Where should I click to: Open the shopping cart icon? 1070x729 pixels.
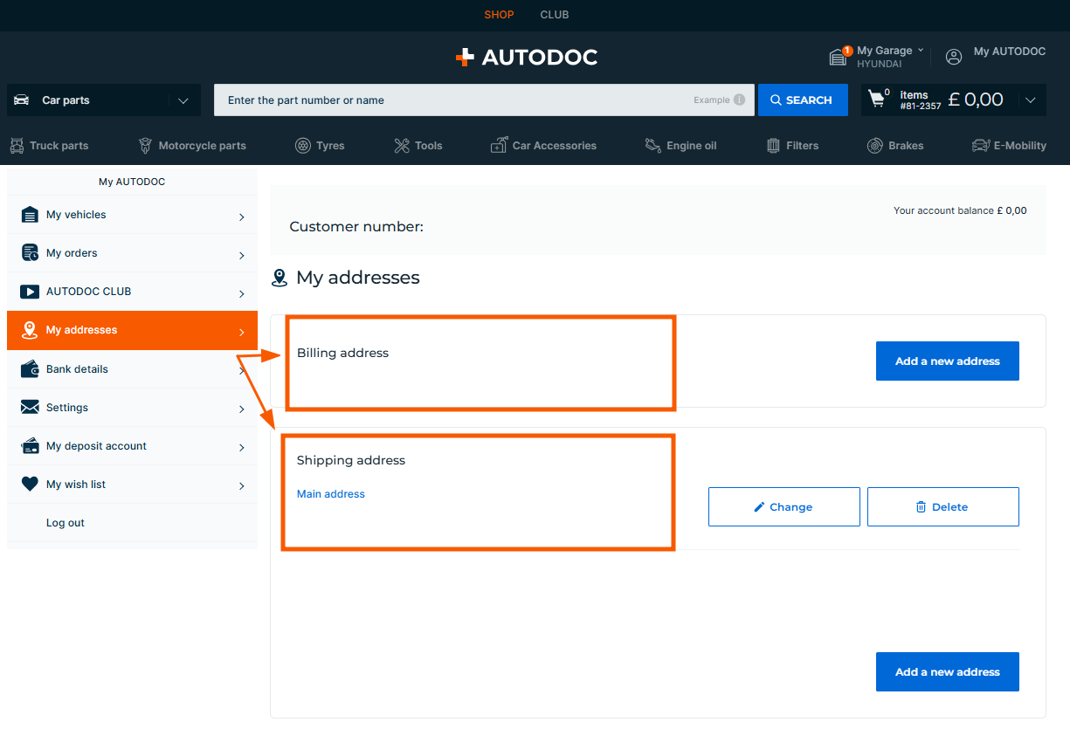point(877,100)
